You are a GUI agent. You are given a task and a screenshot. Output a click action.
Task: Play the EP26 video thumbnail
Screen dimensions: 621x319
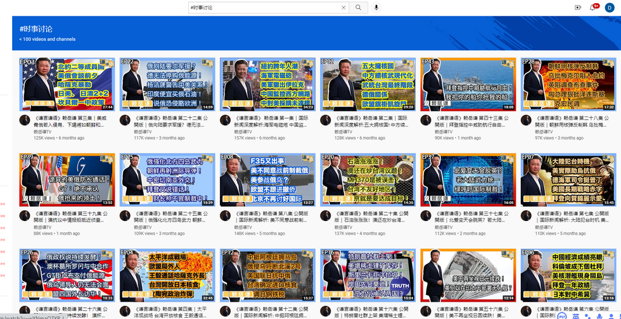[67, 275]
